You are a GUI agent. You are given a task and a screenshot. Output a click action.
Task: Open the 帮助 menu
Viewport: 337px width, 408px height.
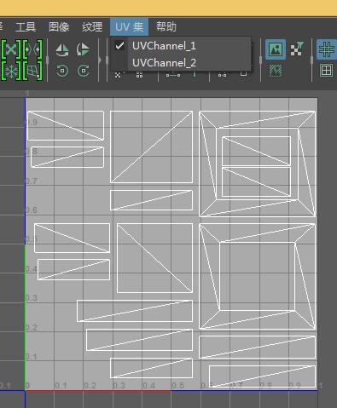[x=166, y=26]
